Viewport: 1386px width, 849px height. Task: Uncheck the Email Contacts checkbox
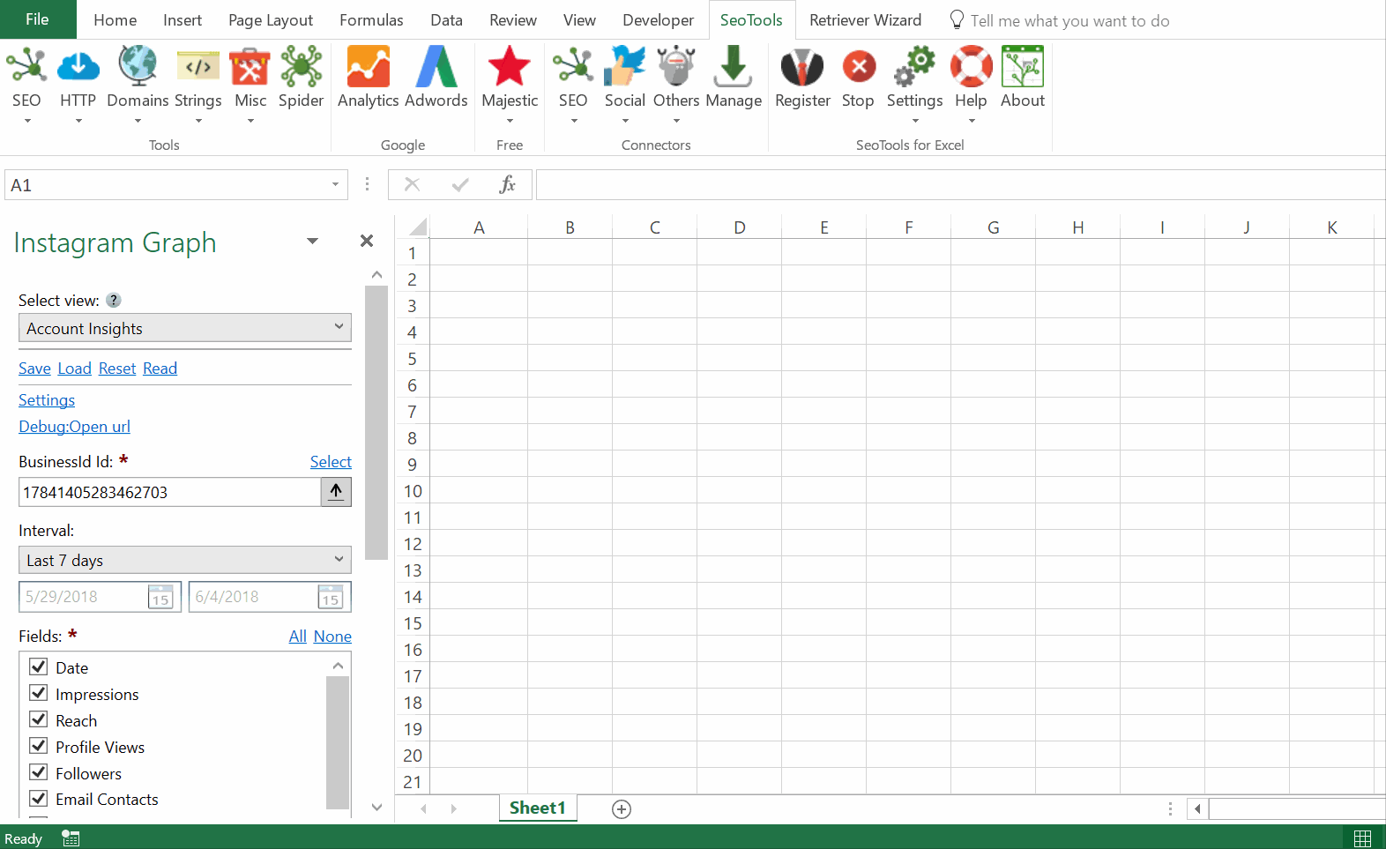tap(39, 799)
